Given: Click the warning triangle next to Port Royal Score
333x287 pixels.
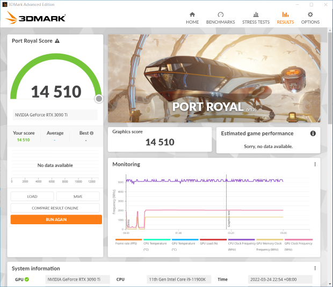Looking at the screenshot, I should point(57,41).
